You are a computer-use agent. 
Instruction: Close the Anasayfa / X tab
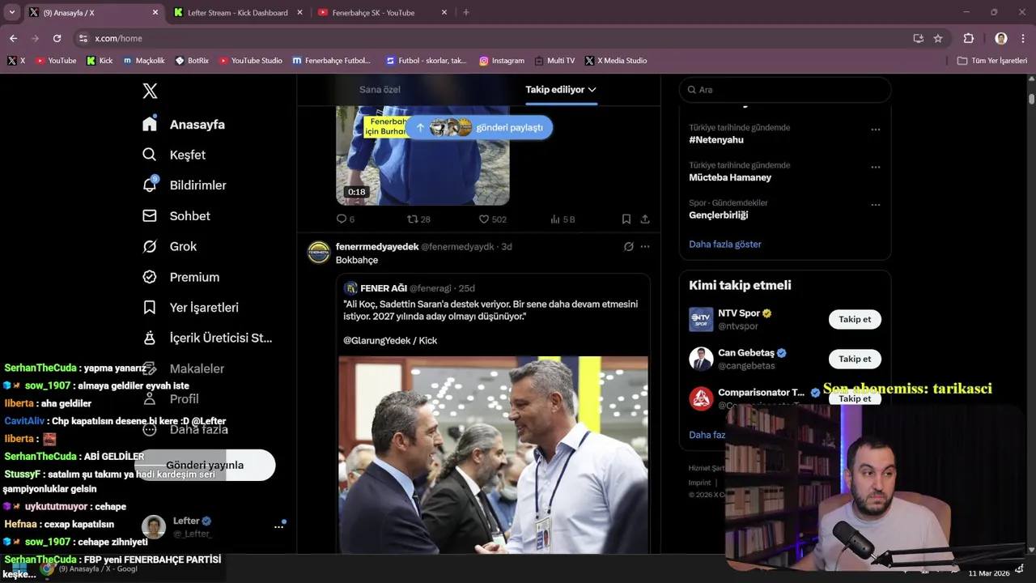155,13
